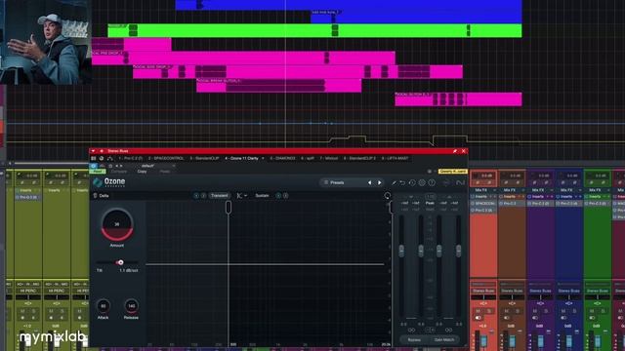Toggle plugin power button in Stereo Buss window
The width and height of the screenshot is (625, 351).
94,166
